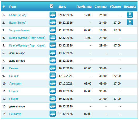Viewport: 139px width, 120px height.
Task: Click the ship icon for 15.12.2026 sea day
Action: pyautogui.click(x=52, y=60)
